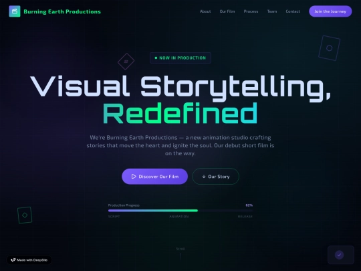
Task: Click the ANIMATION stage label
Action: (x=179, y=217)
